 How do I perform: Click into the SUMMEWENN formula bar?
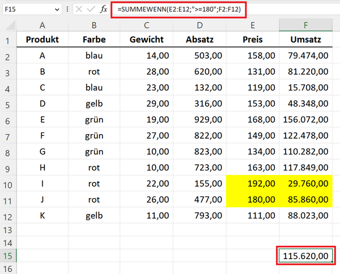(x=178, y=9)
